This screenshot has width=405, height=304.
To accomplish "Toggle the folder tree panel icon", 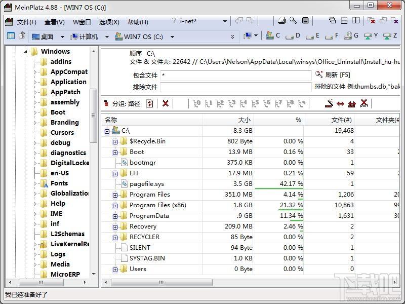I will coord(11,36).
